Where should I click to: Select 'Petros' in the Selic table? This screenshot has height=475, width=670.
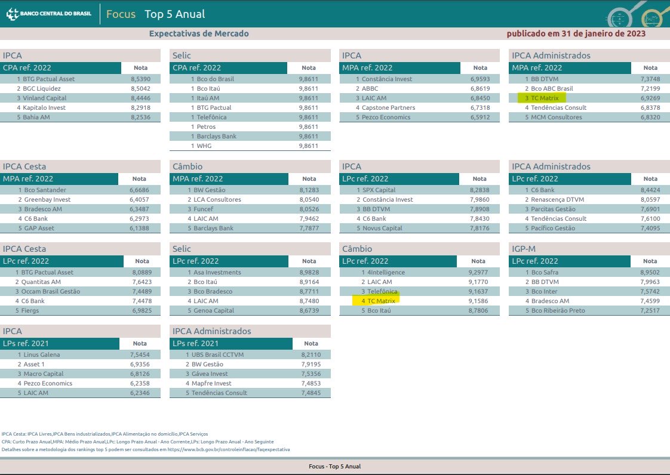point(206,127)
